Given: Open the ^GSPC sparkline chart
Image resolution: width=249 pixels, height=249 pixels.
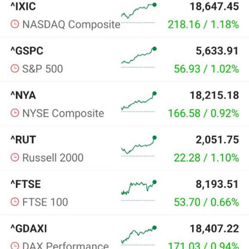Looking at the screenshot, I should [139, 57].
